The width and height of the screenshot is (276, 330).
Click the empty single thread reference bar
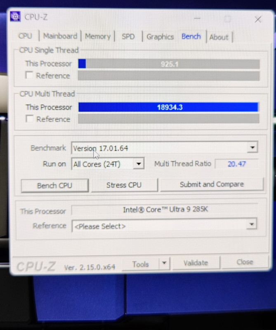tap(169, 76)
